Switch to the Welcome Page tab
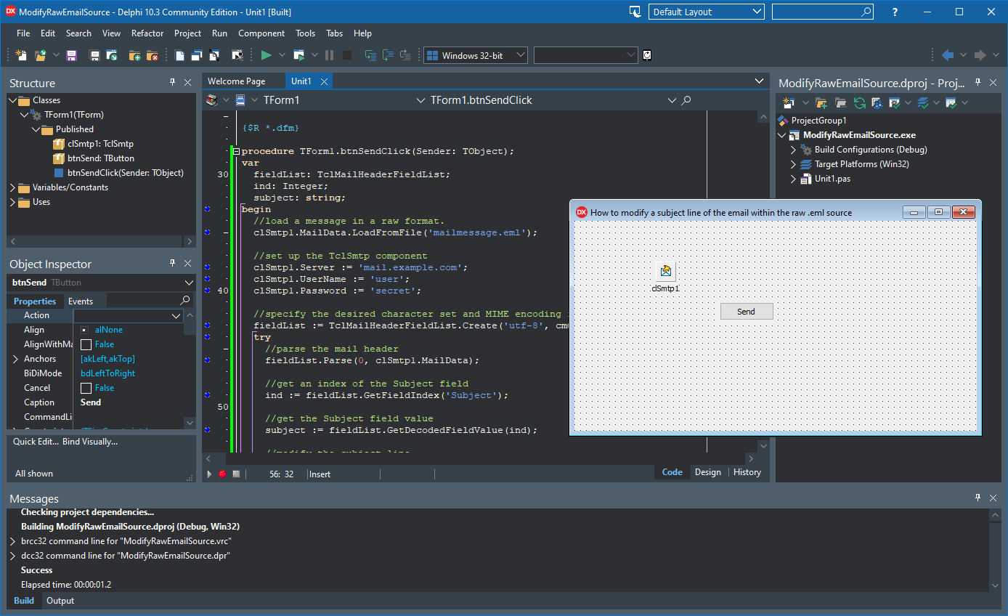The image size is (1008, 616). point(236,81)
